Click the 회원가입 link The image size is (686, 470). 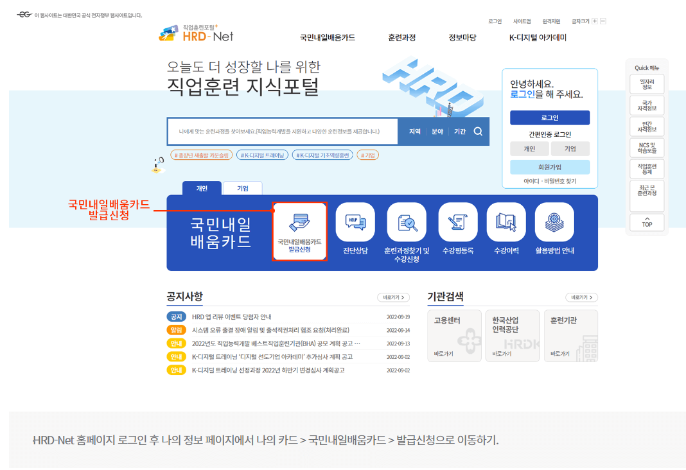[549, 168]
